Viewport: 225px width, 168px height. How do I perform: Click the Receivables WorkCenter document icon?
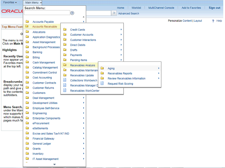point(65,90)
